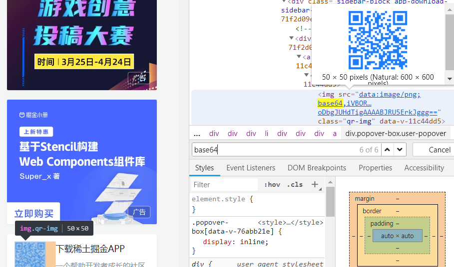Screen dimensions: 454x267
Task: Collapse the <a> element tree node
Action: [299, 57]
